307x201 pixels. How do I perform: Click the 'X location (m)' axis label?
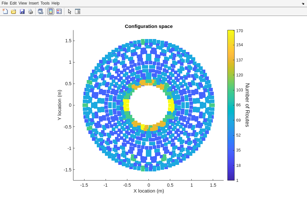click(148, 191)
